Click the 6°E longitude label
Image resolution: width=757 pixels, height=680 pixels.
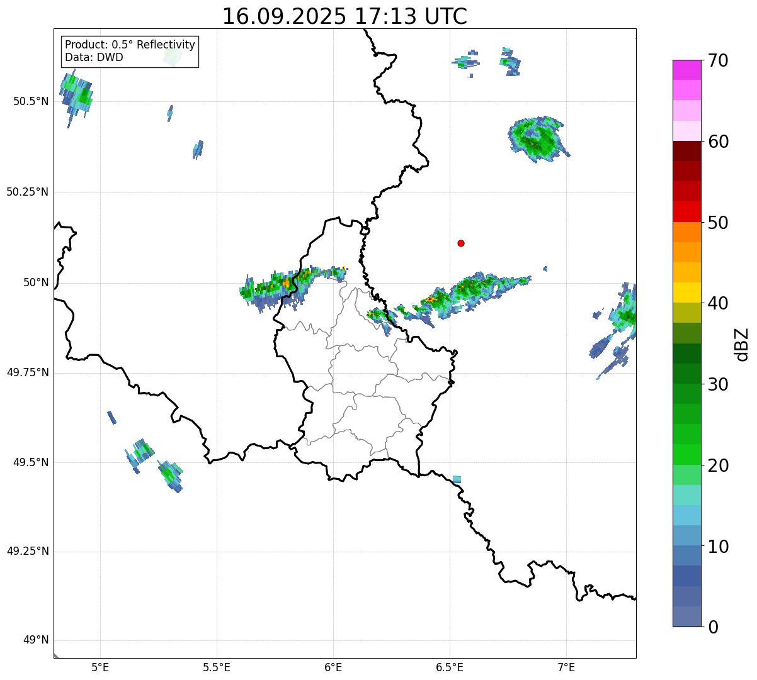tap(333, 667)
